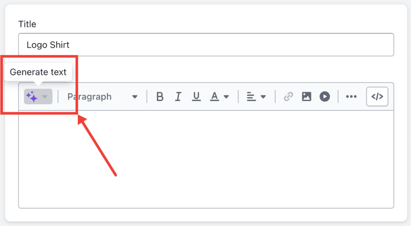
Task: Click inside the empty description text area
Action: tap(206, 159)
